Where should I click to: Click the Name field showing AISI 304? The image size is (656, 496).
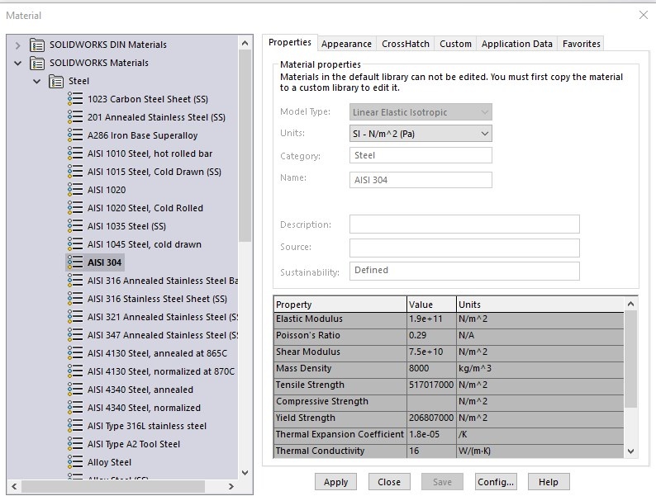click(x=421, y=180)
